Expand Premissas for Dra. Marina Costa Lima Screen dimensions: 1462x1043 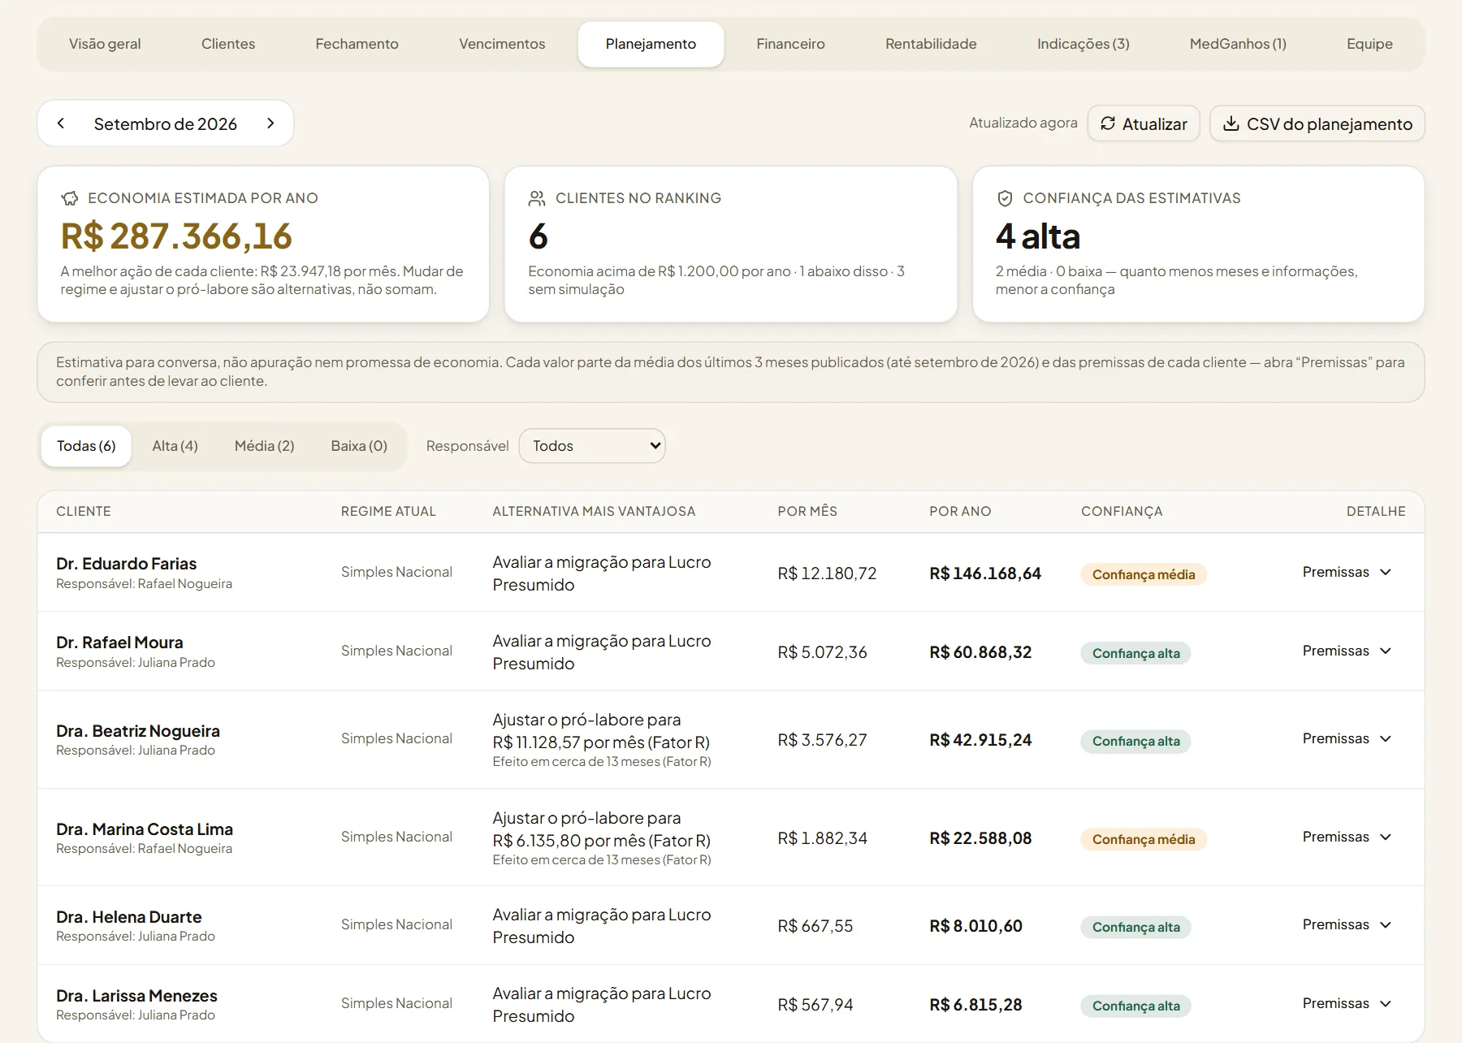point(1347,837)
